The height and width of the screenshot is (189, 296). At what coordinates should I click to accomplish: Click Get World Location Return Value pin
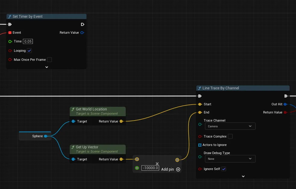pyautogui.click(x=121, y=121)
